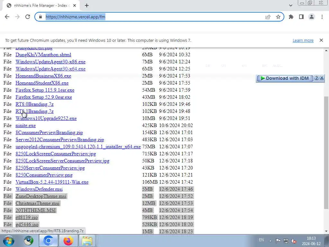This screenshot has height=247, width=329.
Task: Open Server2012ConsumerPreviewBranding.zip
Action: coord(59,140)
